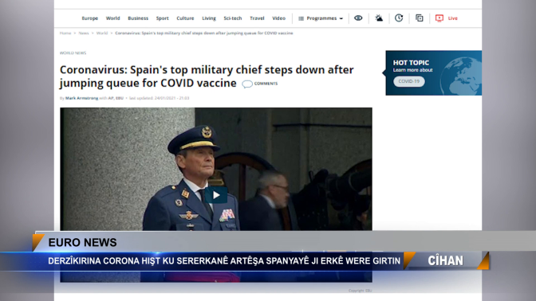Open the weather icon in header
Viewport: 536px width, 301px height.
379,18
